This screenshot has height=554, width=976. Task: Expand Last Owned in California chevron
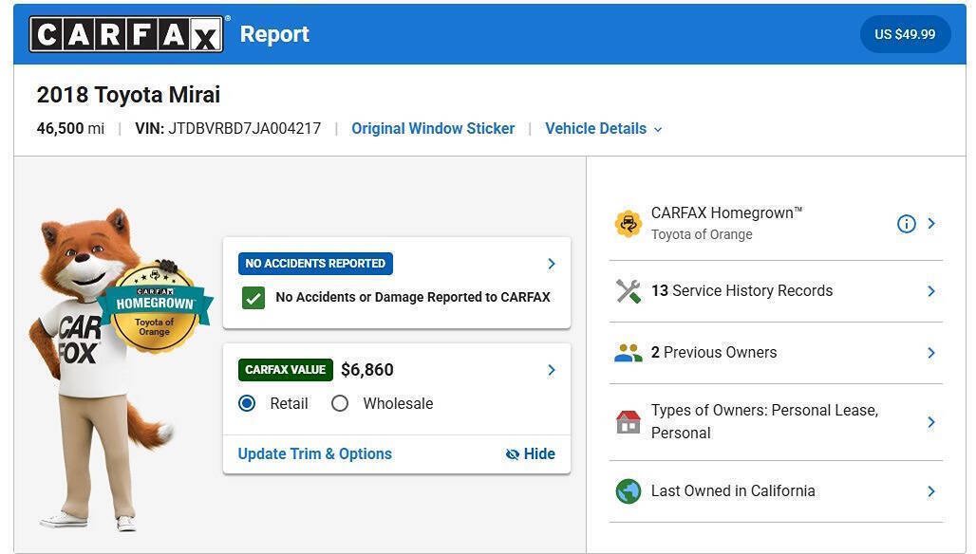tap(931, 491)
